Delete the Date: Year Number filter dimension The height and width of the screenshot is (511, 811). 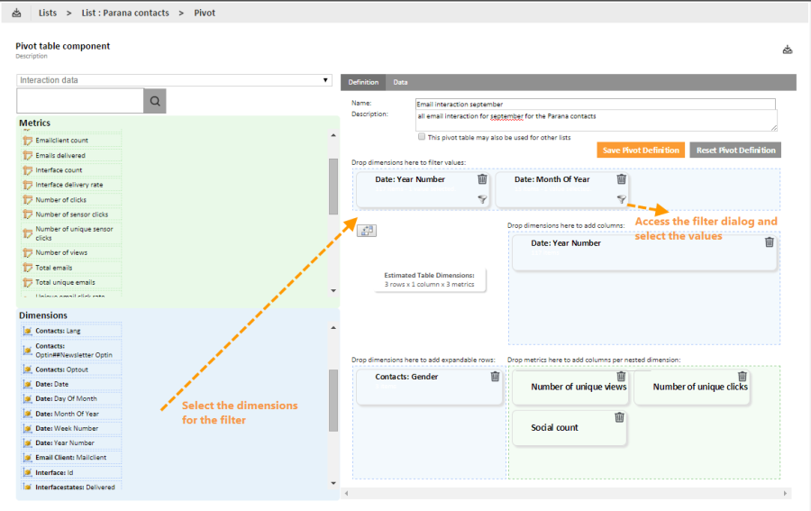pos(482,179)
